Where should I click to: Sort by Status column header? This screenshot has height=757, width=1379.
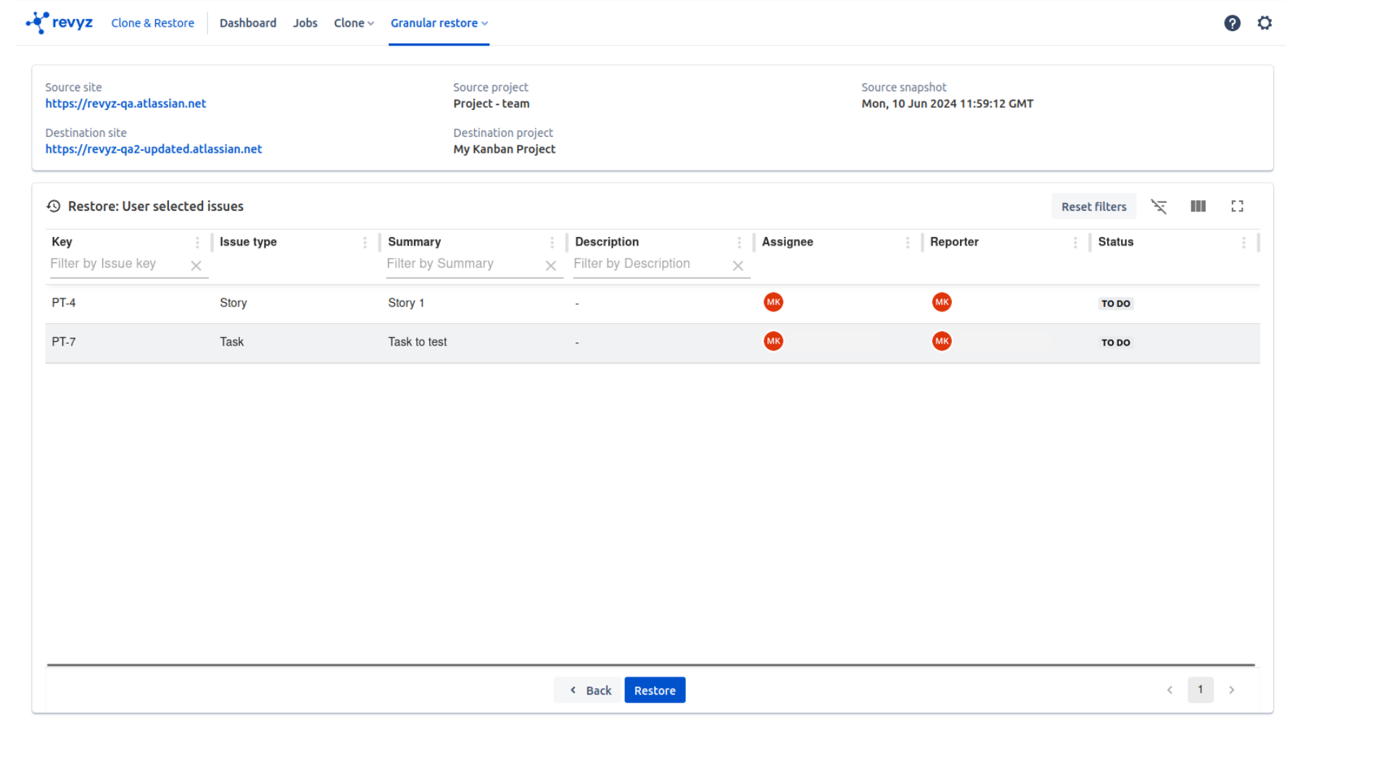[1115, 242]
